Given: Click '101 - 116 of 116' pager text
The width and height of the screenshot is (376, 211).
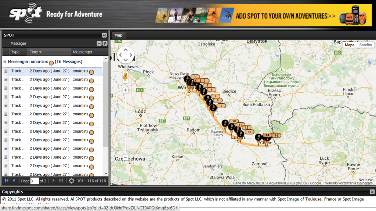Looking at the screenshot, I should coord(91,181).
